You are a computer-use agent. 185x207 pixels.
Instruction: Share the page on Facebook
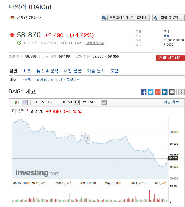click(144, 92)
